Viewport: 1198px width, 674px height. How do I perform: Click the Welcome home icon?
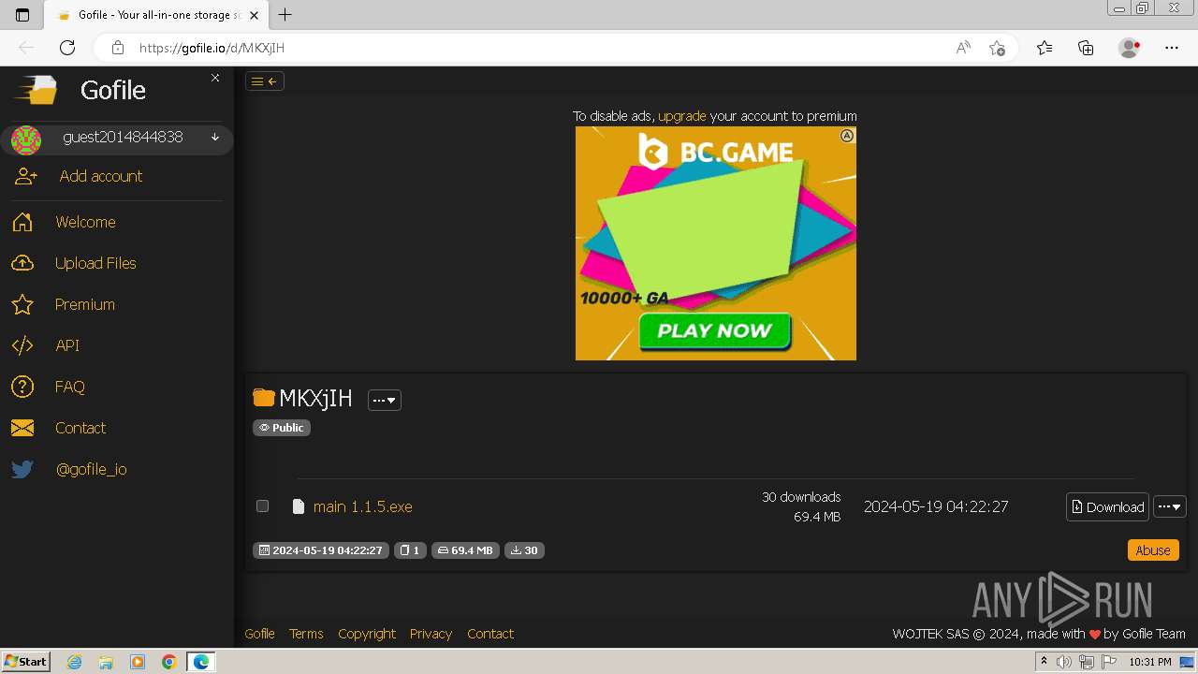tap(22, 222)
